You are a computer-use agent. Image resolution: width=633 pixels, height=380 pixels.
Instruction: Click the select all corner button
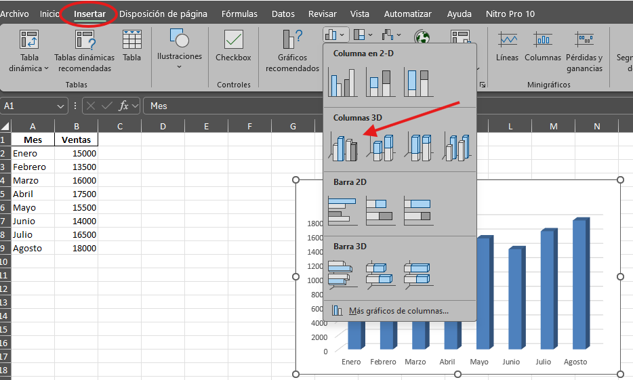coord(5,126)
